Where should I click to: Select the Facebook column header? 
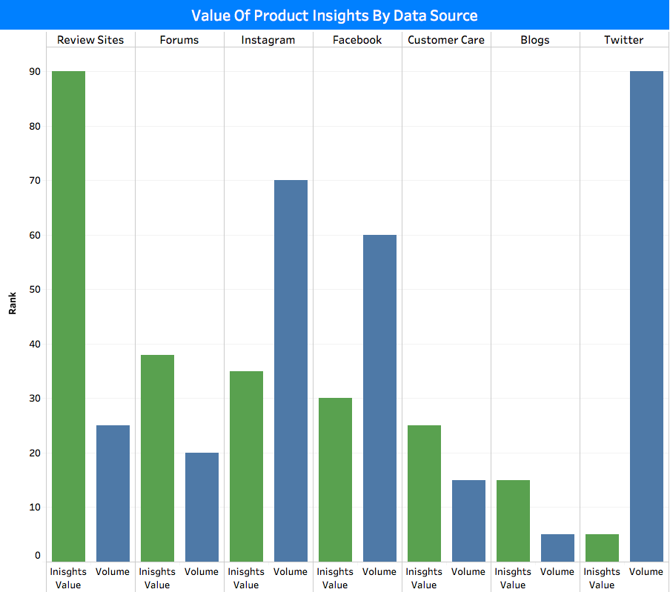pyautogui.click(x=357, y=40)
